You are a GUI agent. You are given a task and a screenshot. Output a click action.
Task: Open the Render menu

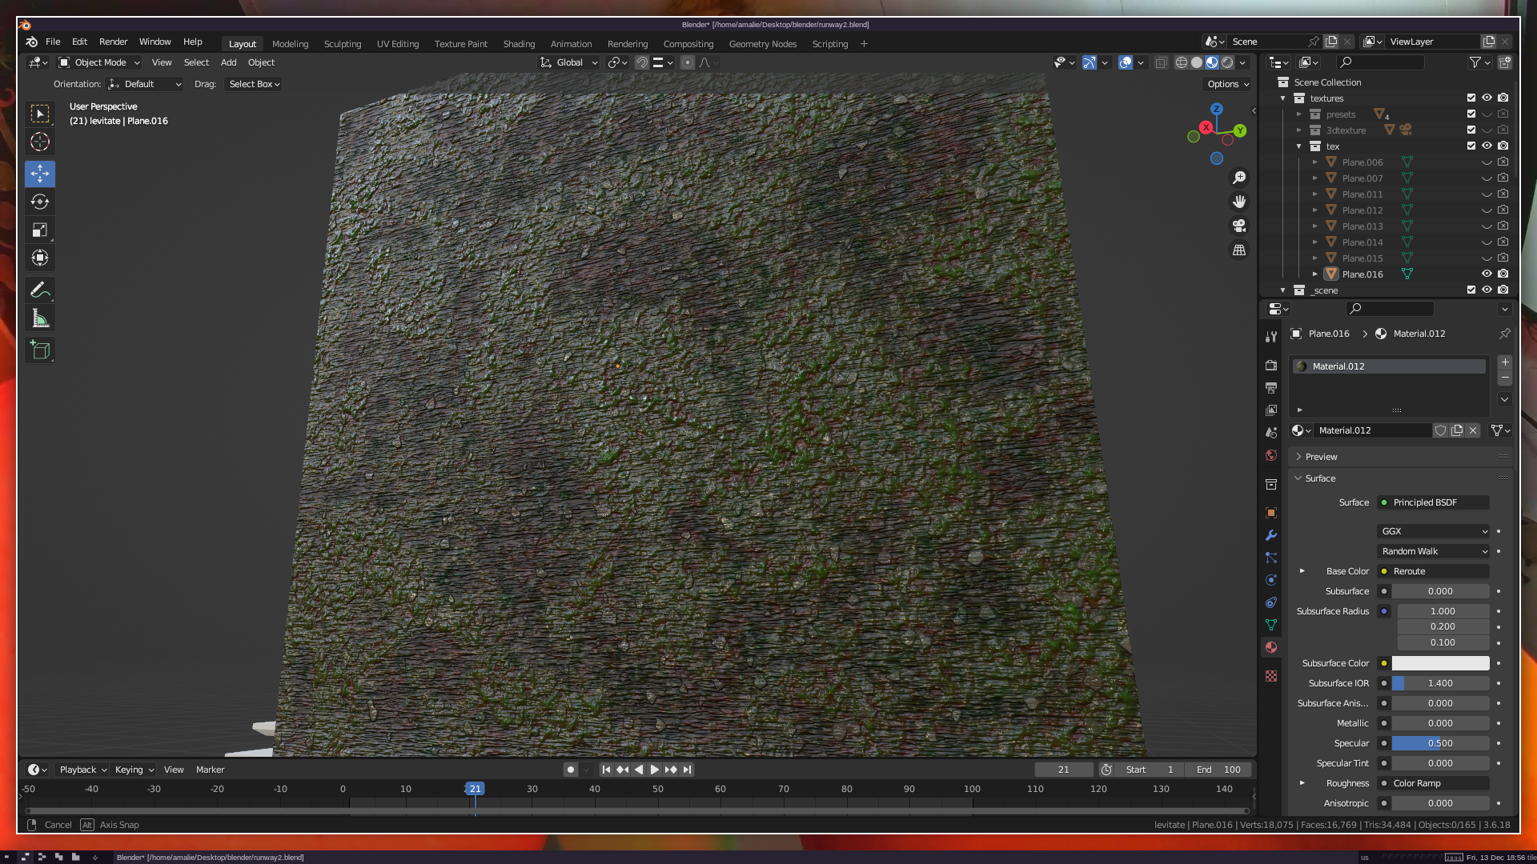[113, 42]
